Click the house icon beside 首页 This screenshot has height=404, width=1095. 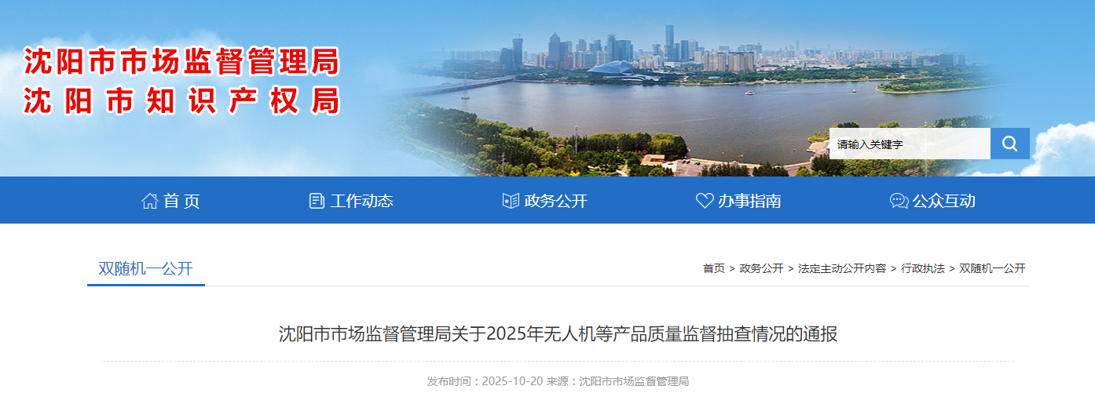pos(149,201)
